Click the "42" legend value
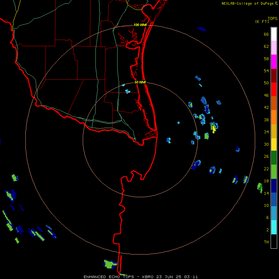The image size is (279, 279). coord(266,108)
